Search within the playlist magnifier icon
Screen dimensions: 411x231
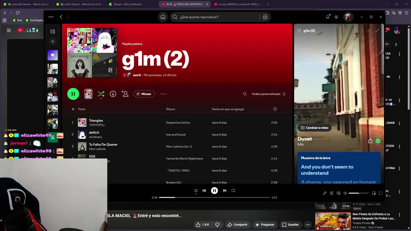(x=245, y=94)
